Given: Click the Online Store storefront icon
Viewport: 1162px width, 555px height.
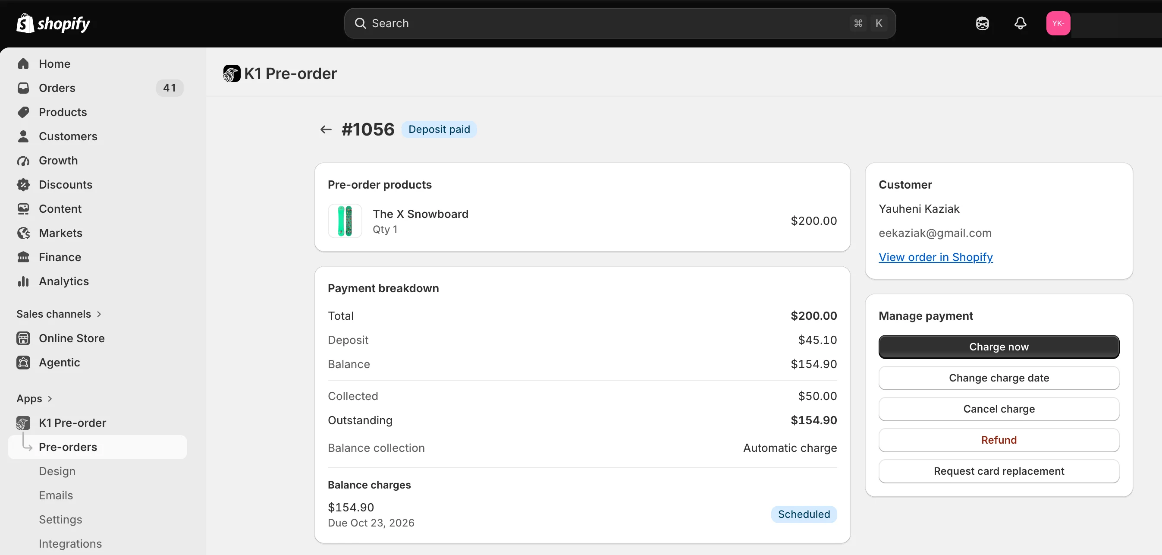Looking at the screenshot, I should 23,338.
